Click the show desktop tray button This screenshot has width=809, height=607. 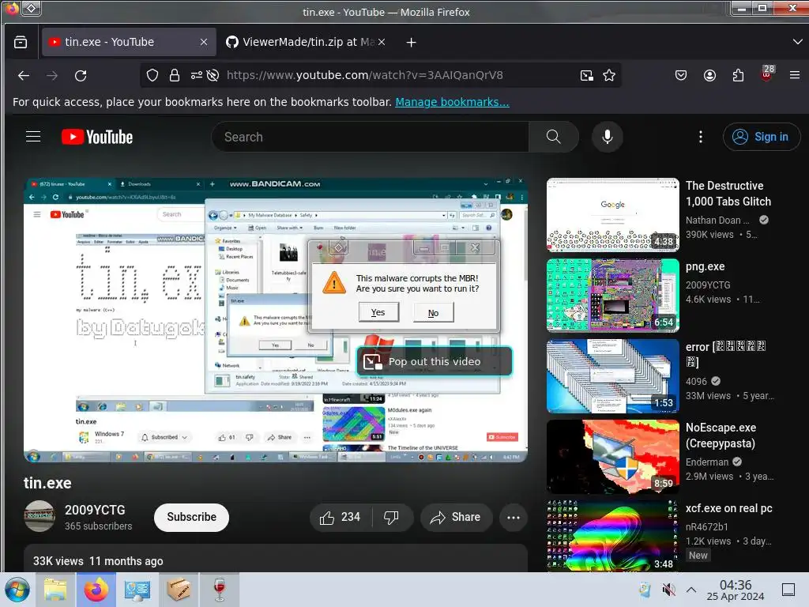click(788, 590)
